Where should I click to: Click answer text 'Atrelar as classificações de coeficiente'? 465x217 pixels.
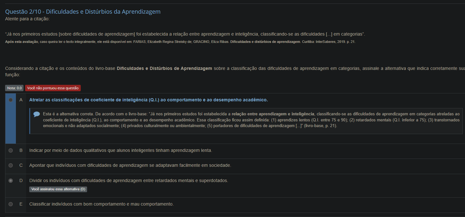pos(148,100)
